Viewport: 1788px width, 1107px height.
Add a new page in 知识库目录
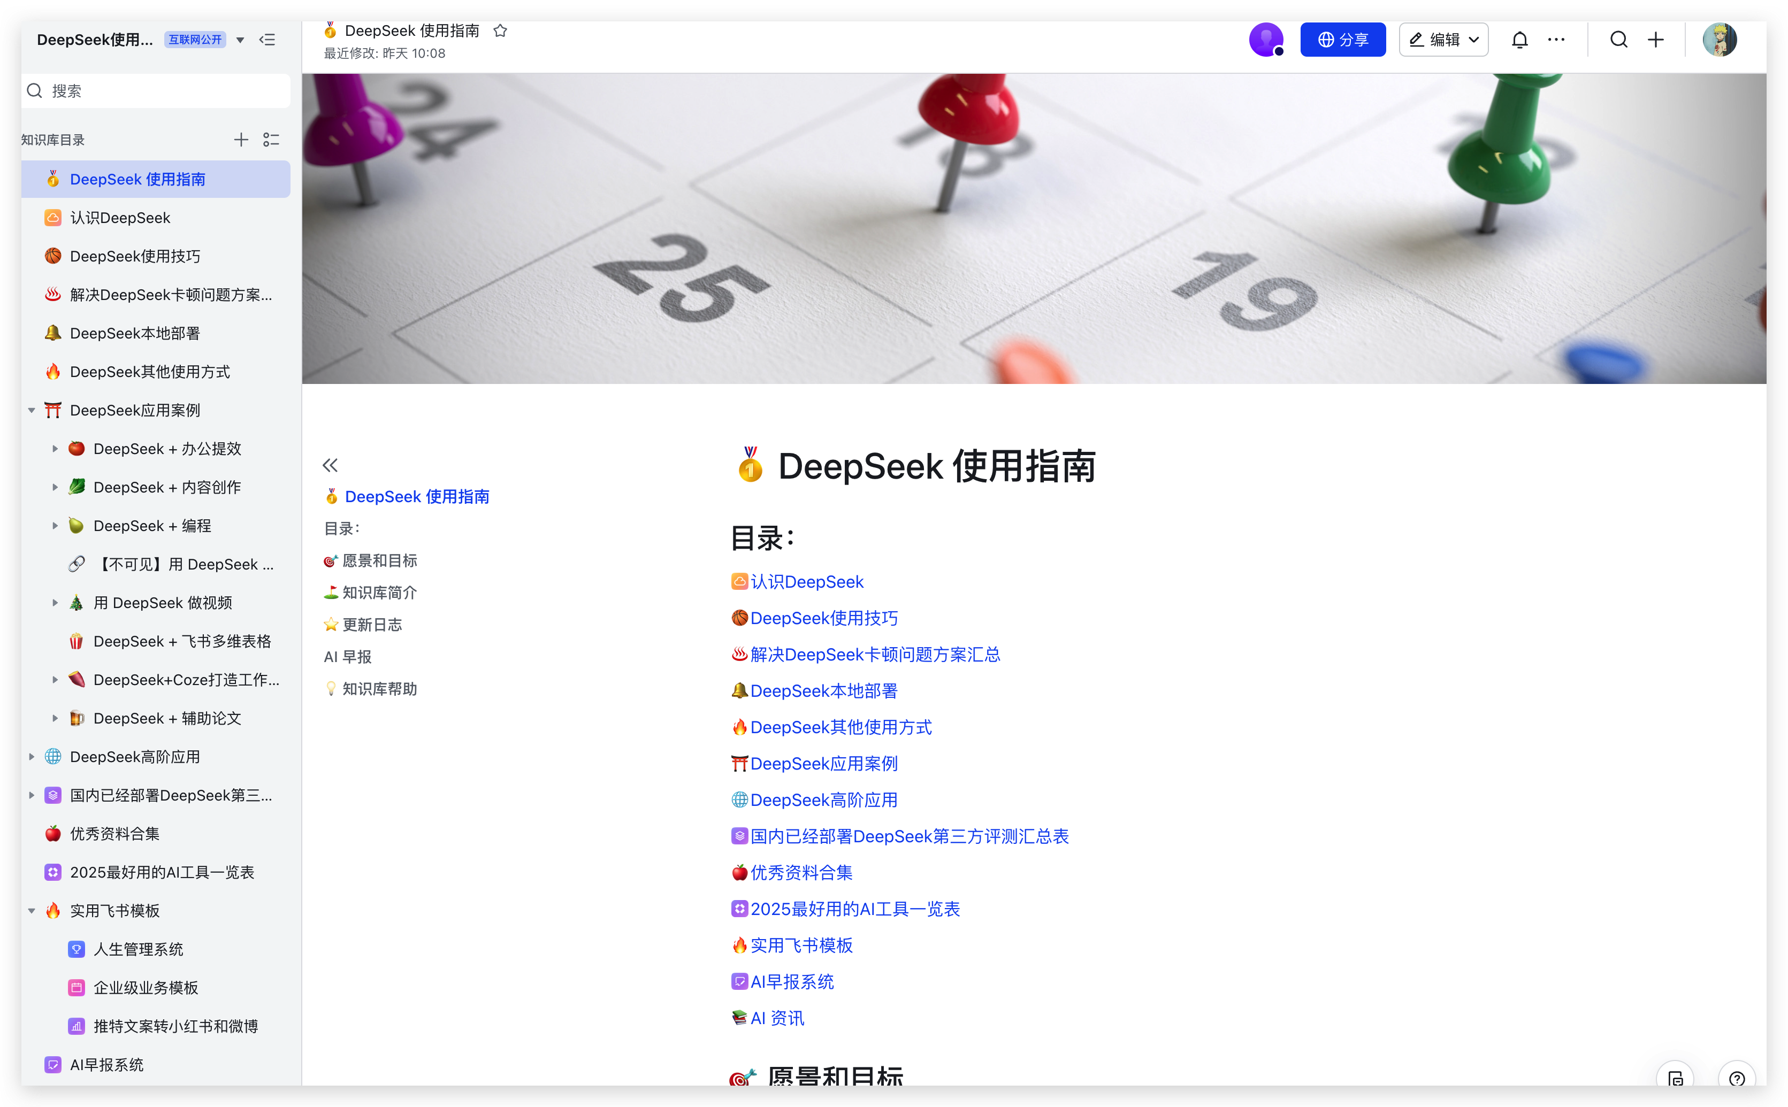click(241, 140)
